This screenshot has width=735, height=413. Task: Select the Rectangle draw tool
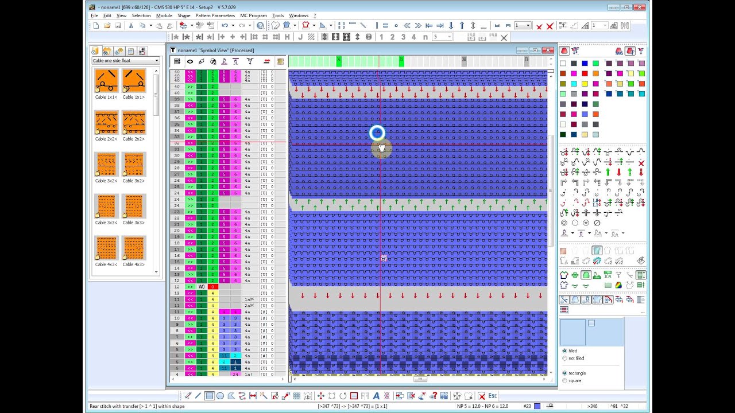(x=209, y=396)
